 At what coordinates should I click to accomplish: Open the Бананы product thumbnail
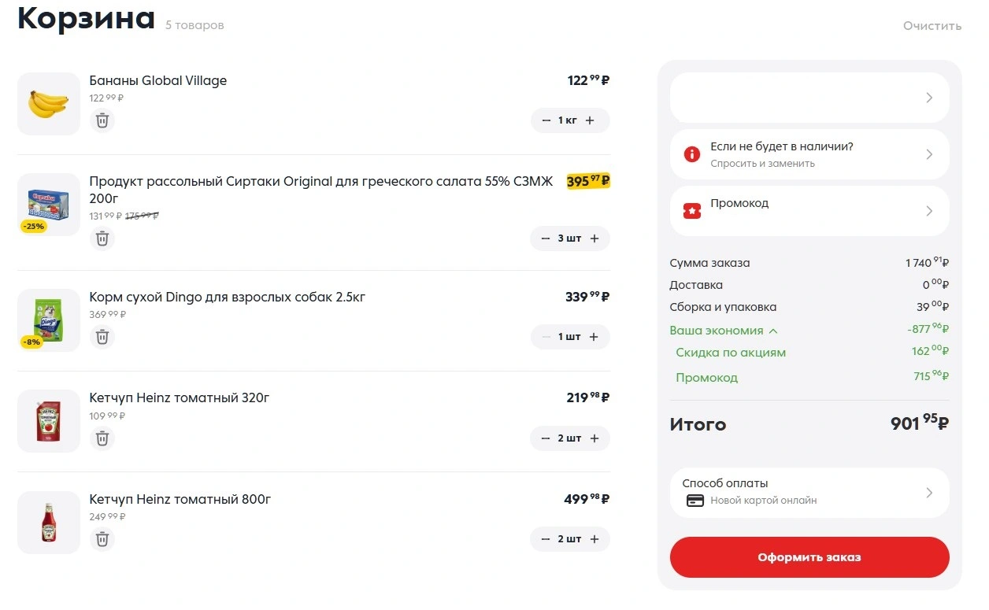pyautogui.click(x=49, y=104)
